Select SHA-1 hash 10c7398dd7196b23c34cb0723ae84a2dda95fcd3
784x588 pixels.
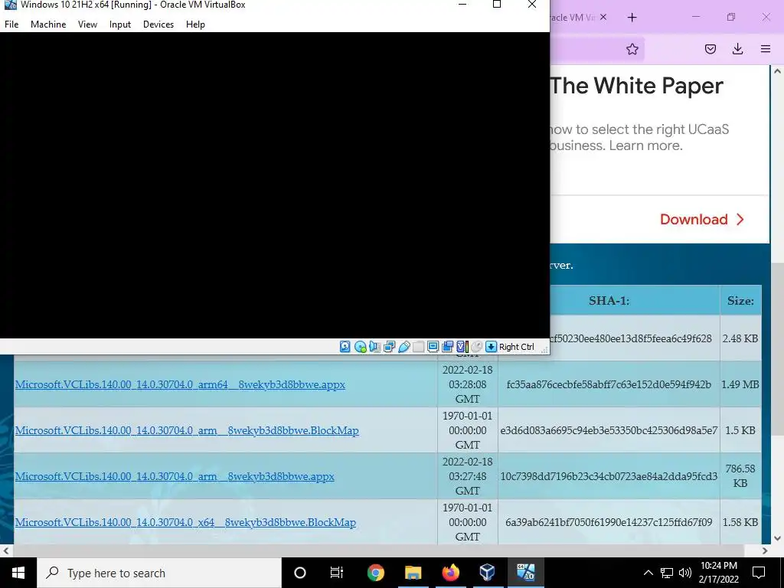609,476
